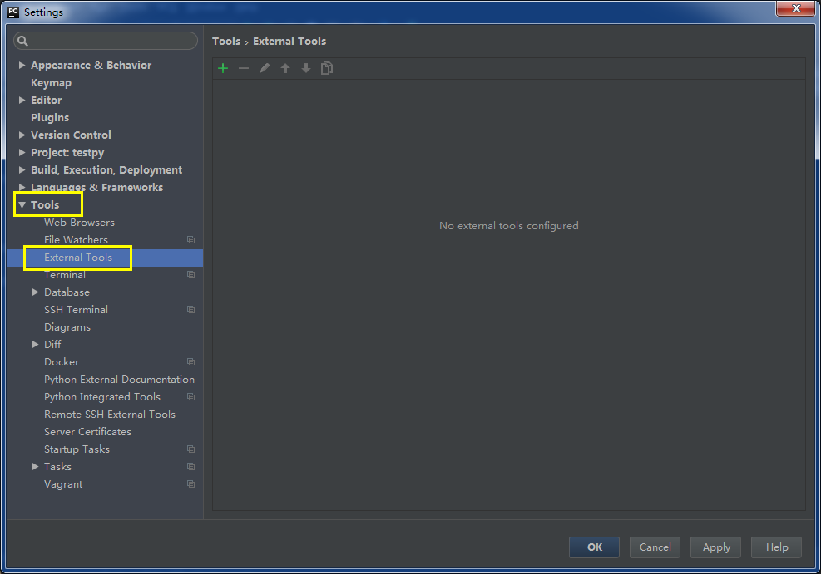Select Version Control label
821x574 pixels.
[x=71, y=135]
